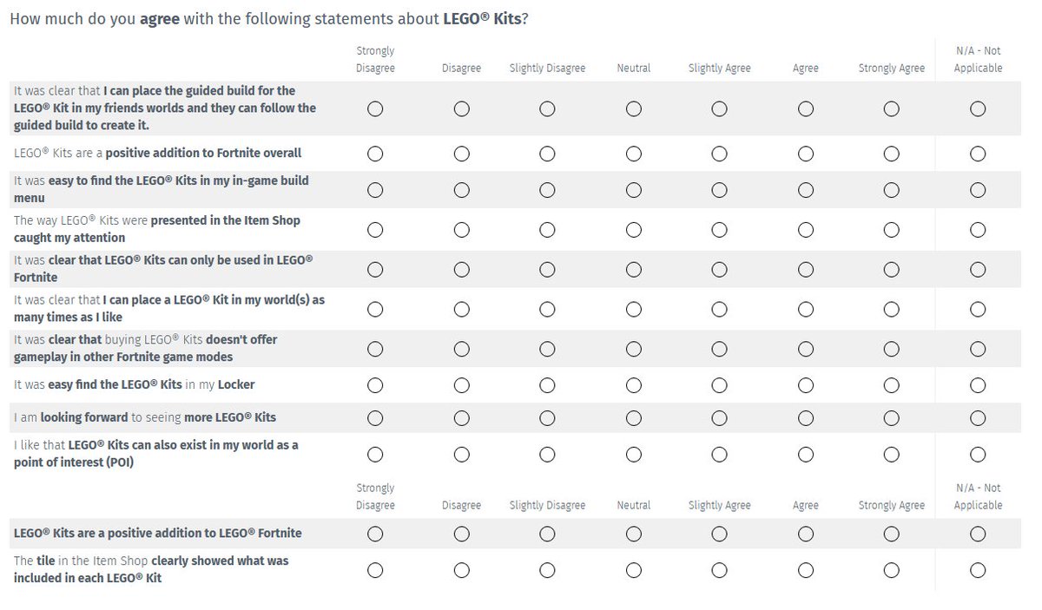Choose Disagree for positive addition to Fortnite overall

coord(461,154)
